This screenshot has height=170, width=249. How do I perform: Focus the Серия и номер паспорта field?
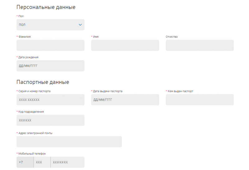[50, 100]
